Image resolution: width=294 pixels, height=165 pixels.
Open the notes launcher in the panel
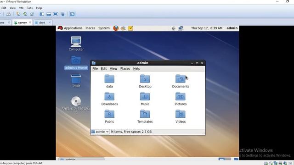130,28
